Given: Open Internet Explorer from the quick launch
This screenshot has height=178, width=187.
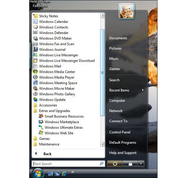Looking at the screenshot, I should [x=64, y=174].
